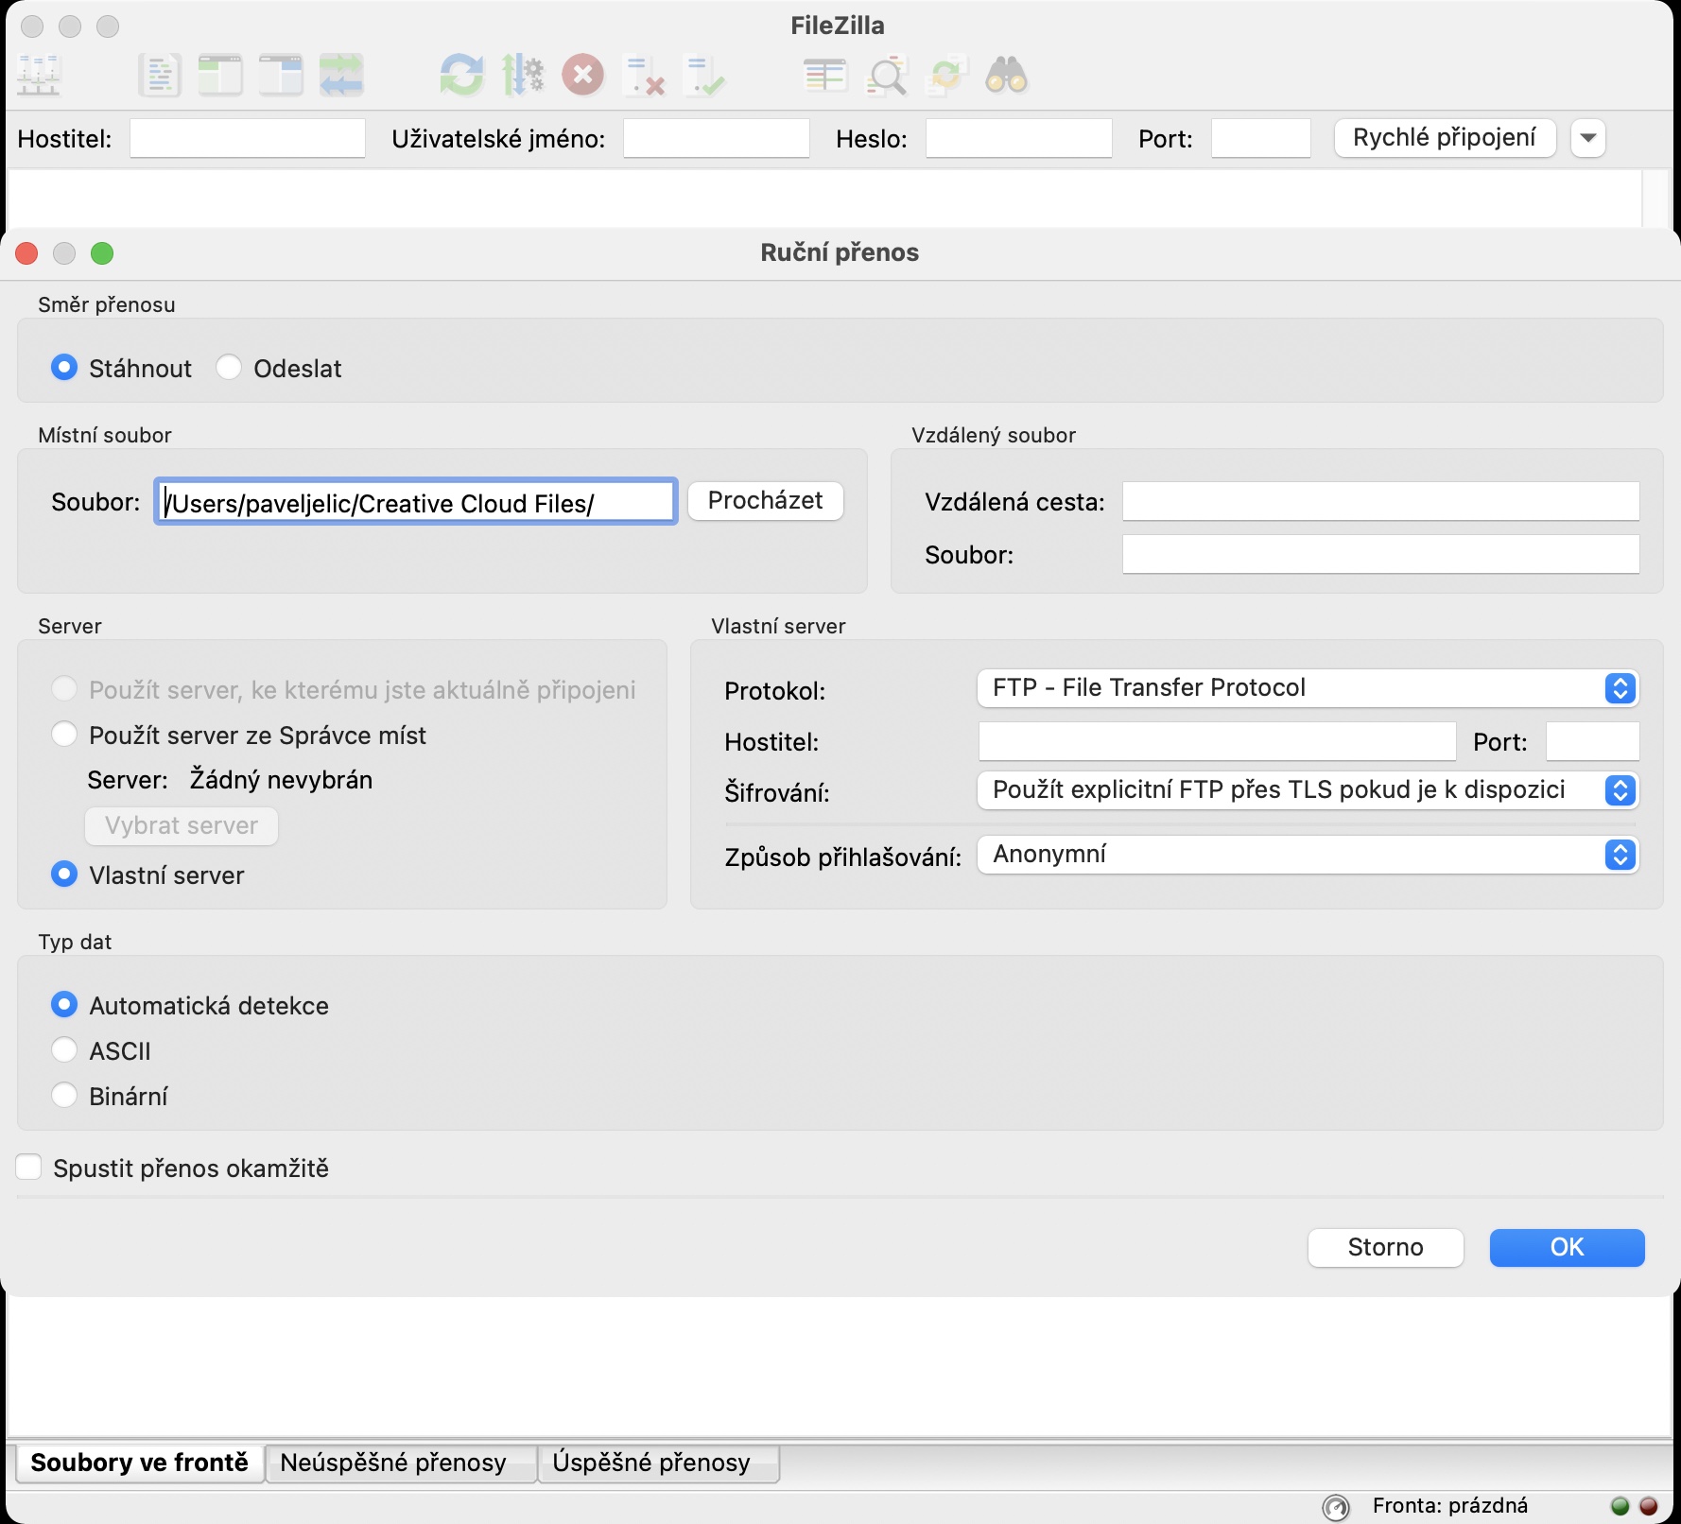
Task: Switch to Úspěšné přenosy tab
Action: click(651, 1463)
